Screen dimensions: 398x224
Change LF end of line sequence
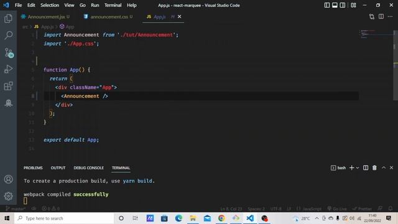289,209
